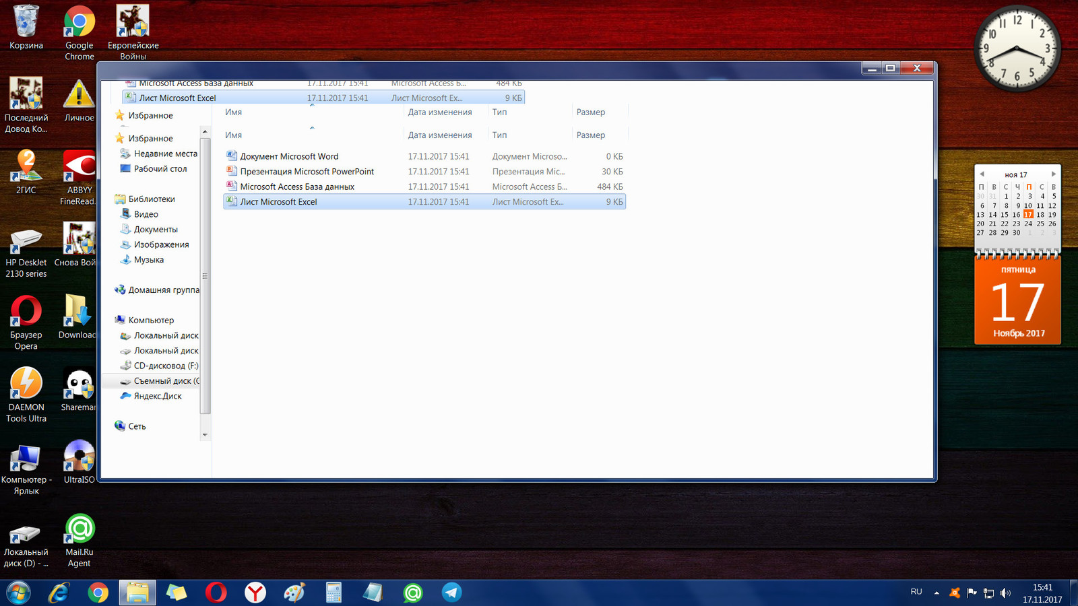
Task: Open Calculator from the taskbar
Action: pos(334,593)
